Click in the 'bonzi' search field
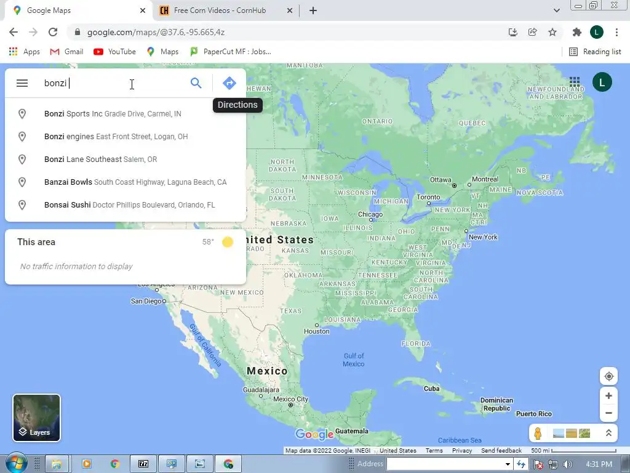The width and height of the screenshot is (630, 473). 113,83
